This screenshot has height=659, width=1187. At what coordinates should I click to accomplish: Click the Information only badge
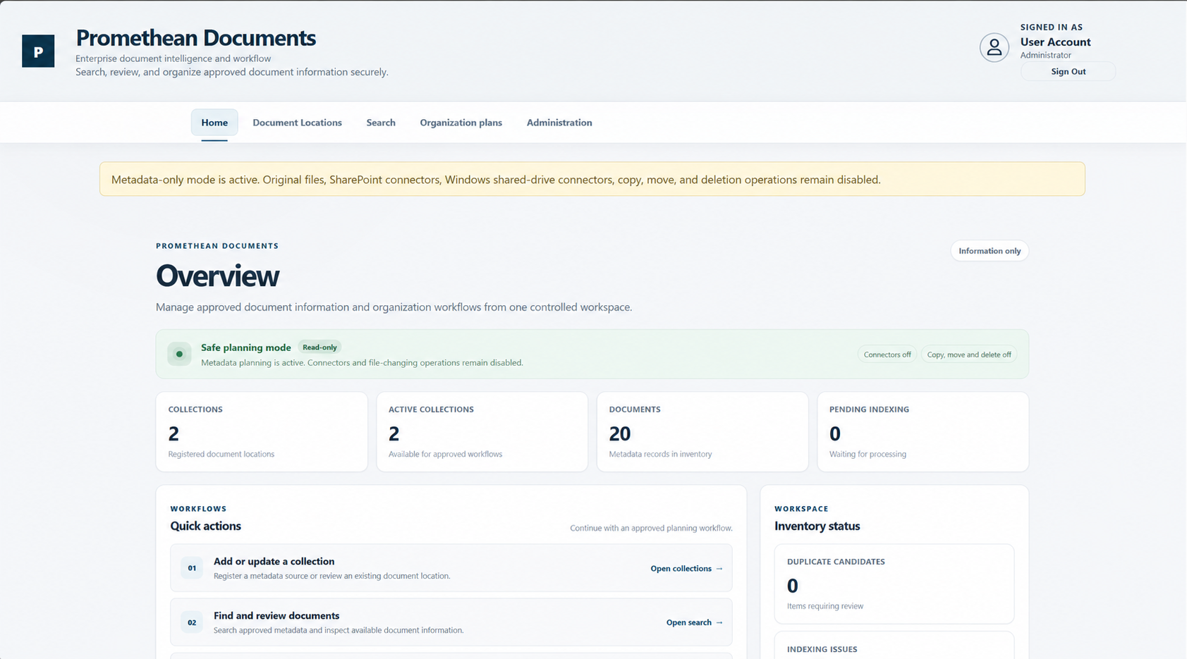(x=990, y=251)
